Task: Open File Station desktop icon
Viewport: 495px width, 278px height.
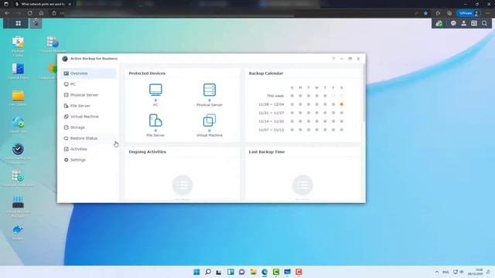Action: tap(18, 98)
